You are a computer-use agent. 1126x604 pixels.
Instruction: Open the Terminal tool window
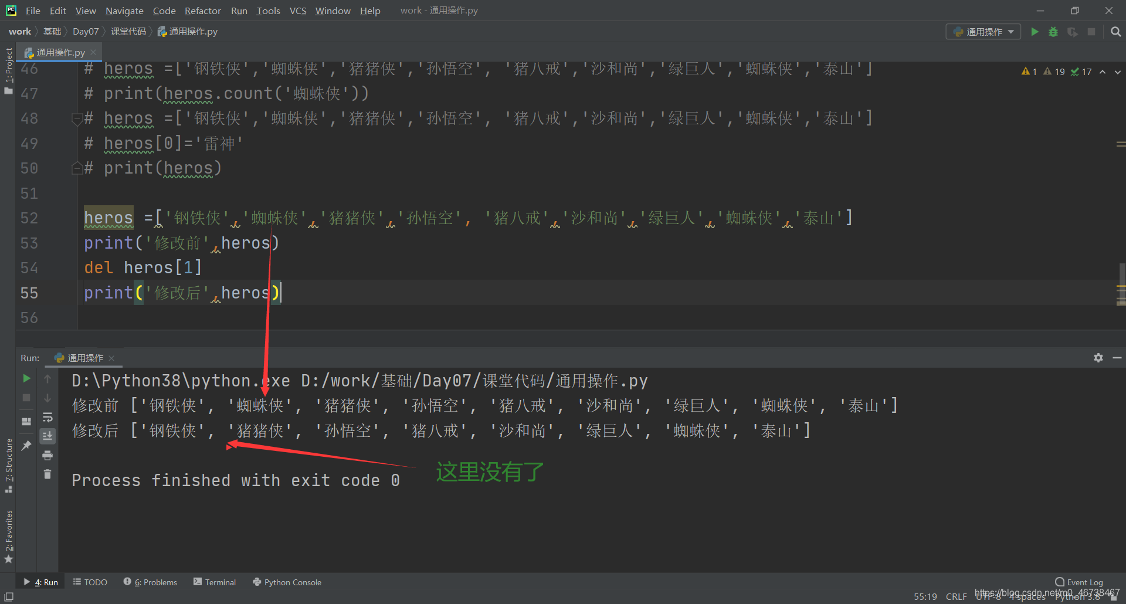[215, 582]
